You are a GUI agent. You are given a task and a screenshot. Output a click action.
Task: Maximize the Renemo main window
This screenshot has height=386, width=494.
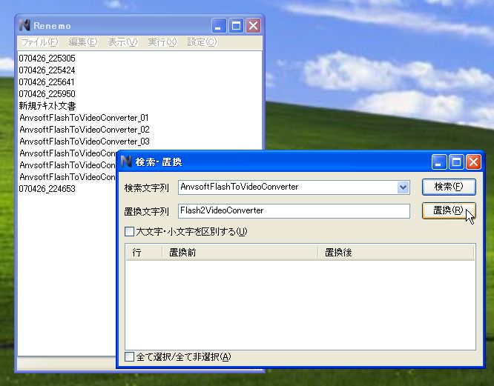point(236,25)
